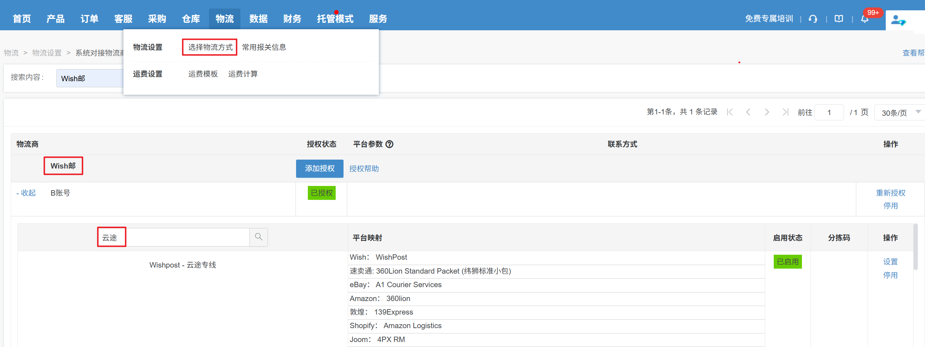The width and height of the screenshot is (925, 347).
Task: Go to last page arrow icon
Action: point(785,112)
